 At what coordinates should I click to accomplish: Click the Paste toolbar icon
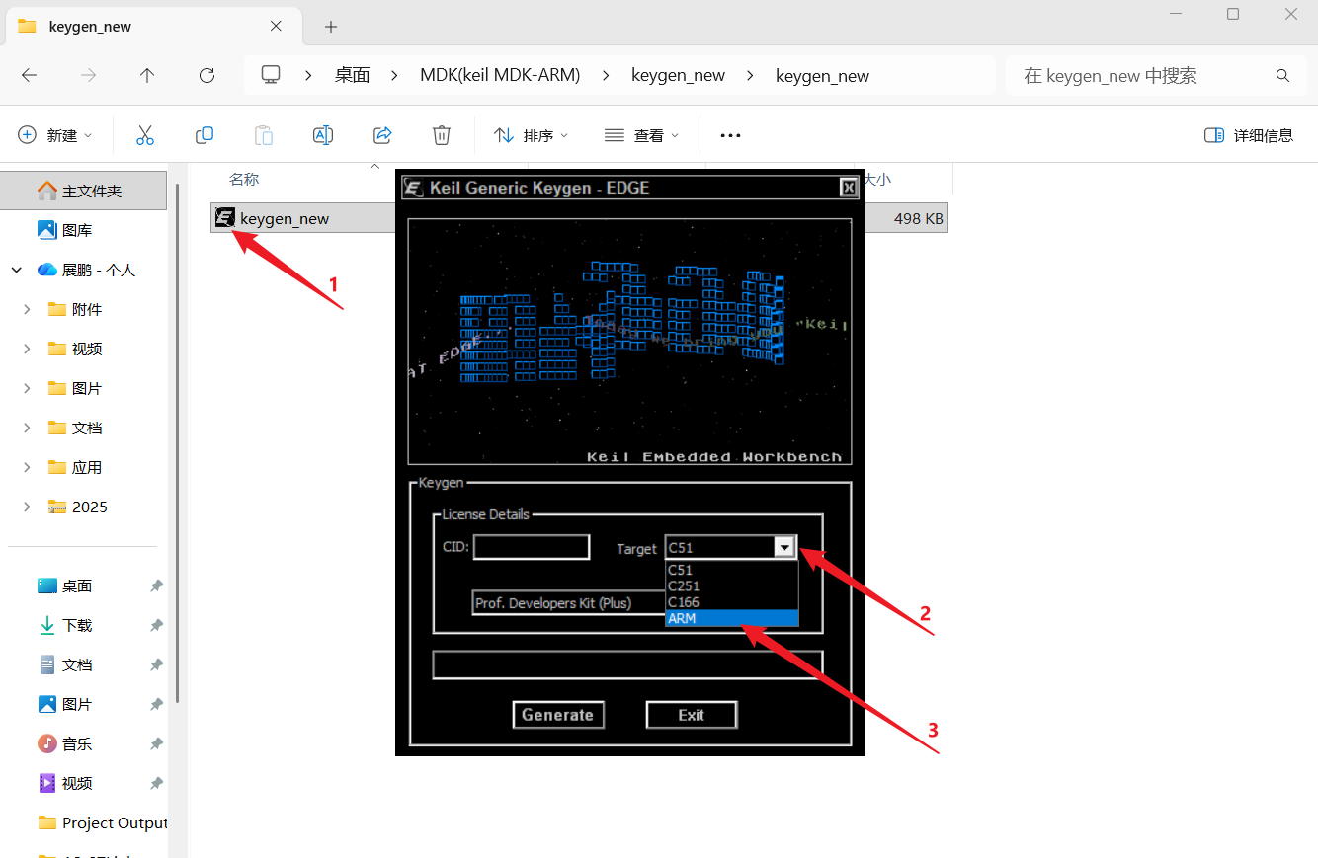point(264,135)
